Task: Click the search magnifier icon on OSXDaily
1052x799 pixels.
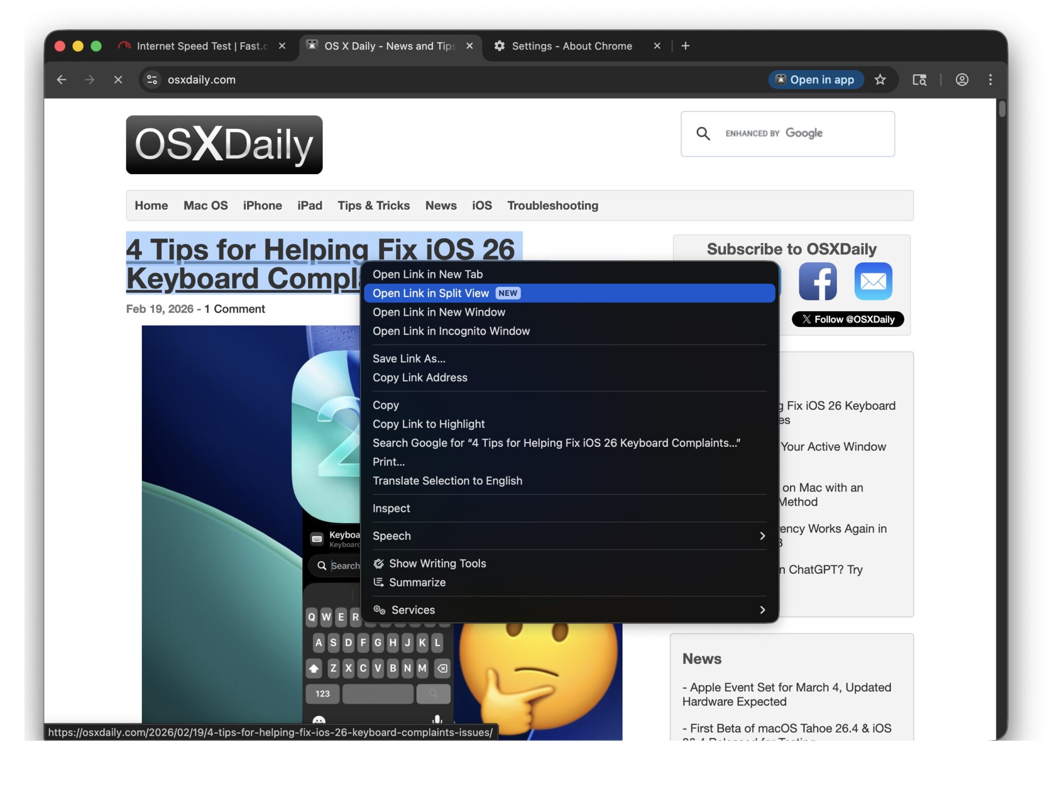Action: pyautogui.click(x=703, y=134)
